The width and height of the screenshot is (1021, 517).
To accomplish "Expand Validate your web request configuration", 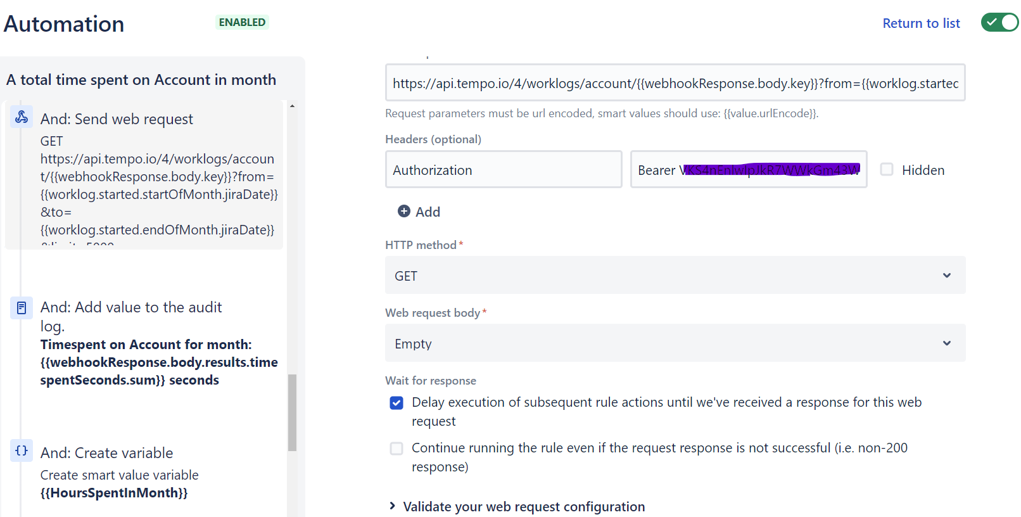I will [392, 506].
